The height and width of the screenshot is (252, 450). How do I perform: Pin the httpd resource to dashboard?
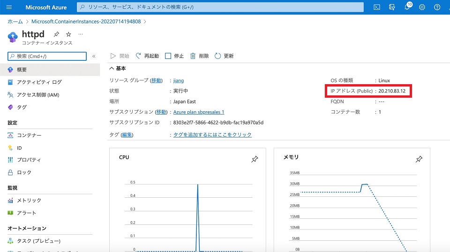tap(56, 34)
